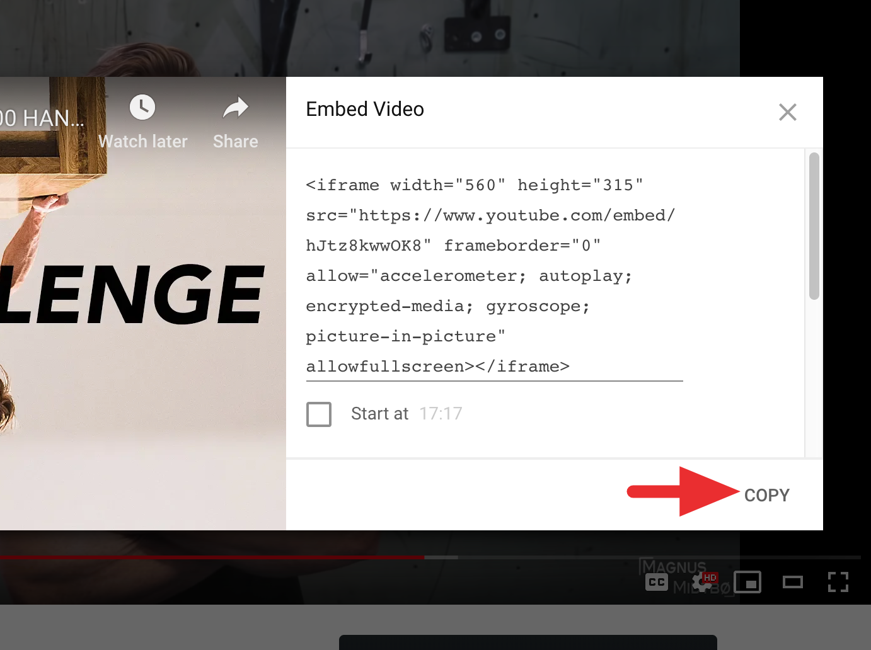Click the Embed Video heading
The width and height of the screenshot is (871, 650).
click(x=365, y=109)
